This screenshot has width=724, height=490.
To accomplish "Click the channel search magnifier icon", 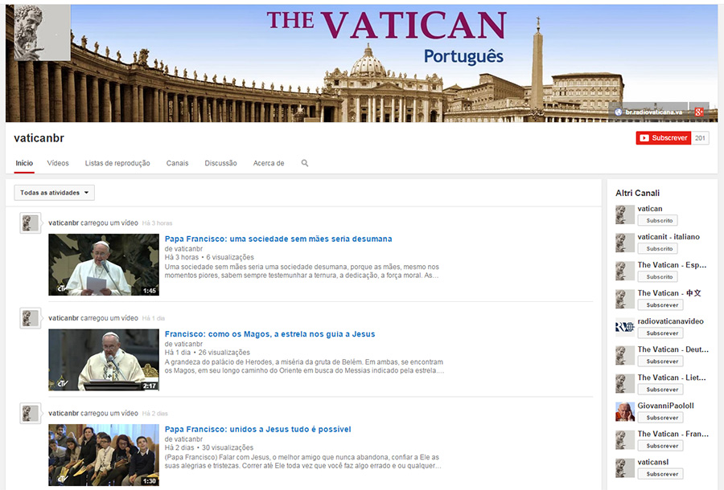I will point(305,163).
